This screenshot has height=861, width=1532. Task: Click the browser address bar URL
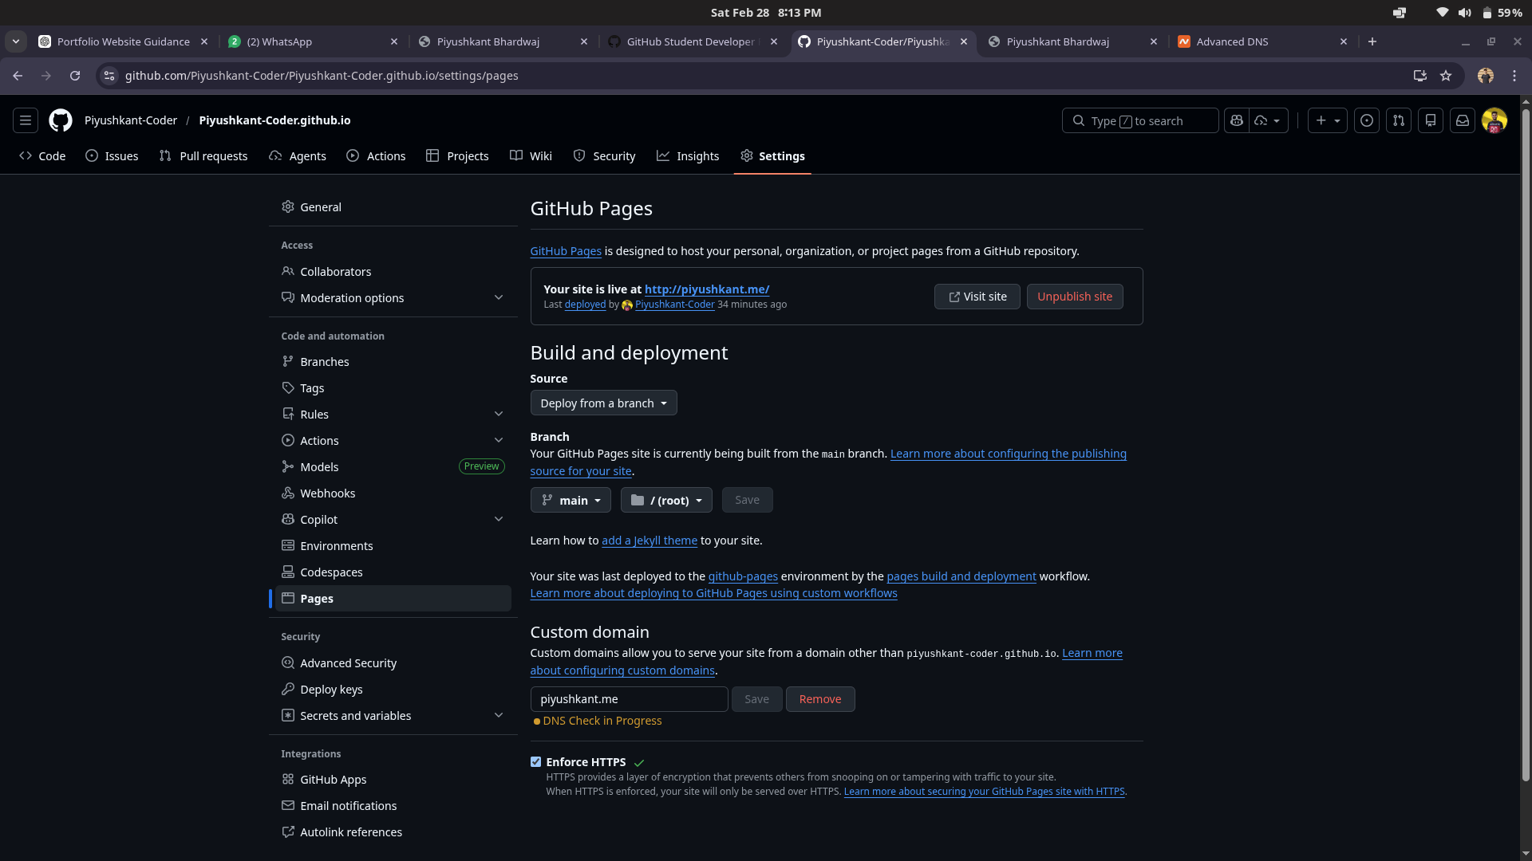[x=322, y=76]
